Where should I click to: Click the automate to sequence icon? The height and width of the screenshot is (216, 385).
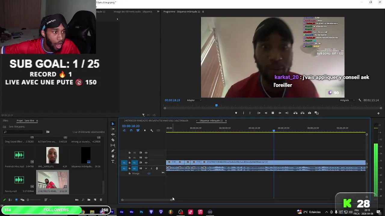[77, 200]
